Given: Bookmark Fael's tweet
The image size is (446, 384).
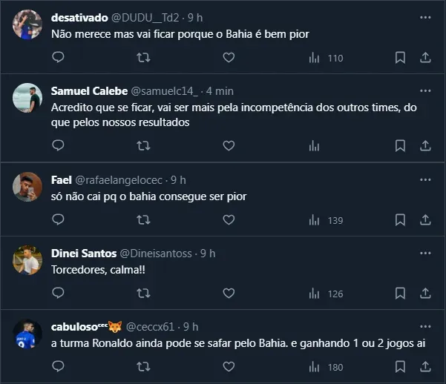Looking at the screenshot, I should (x=400, y=219).
